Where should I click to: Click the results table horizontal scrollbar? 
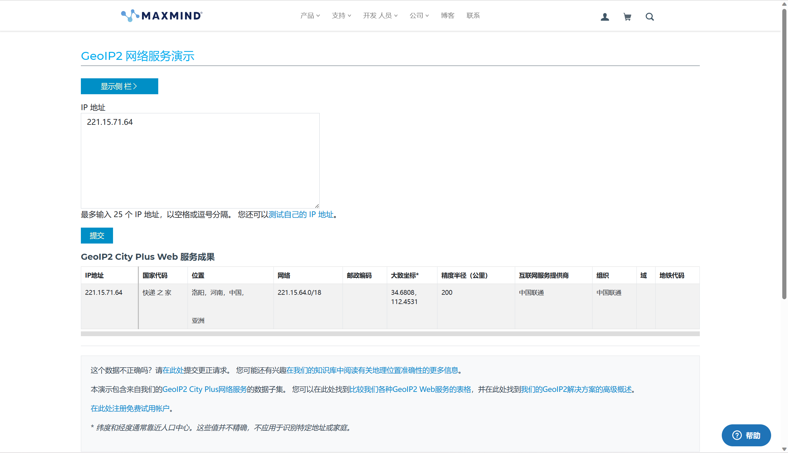[390, 334]
